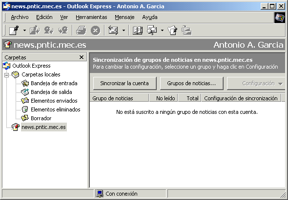Image resolution: width=288 pixels, height=200 pixels.
Task: Click the Con conexión status bar icon
Action: click(100, 194)
